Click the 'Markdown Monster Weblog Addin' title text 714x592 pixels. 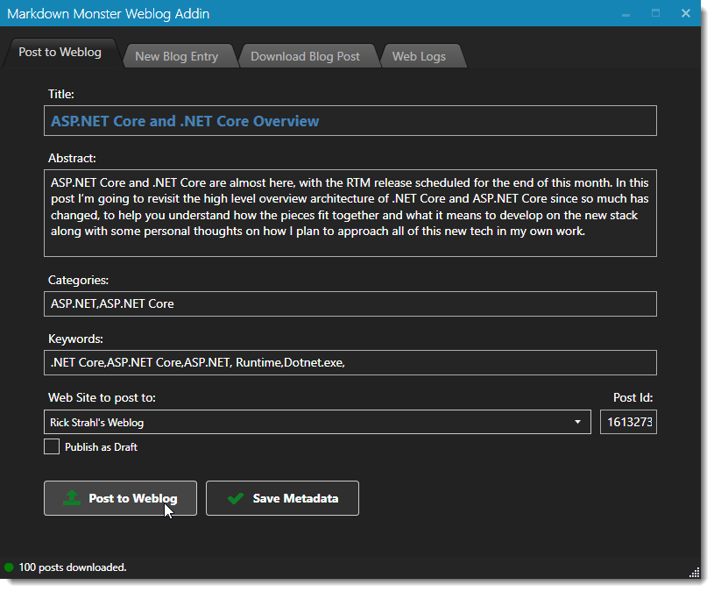pos(109,14)
